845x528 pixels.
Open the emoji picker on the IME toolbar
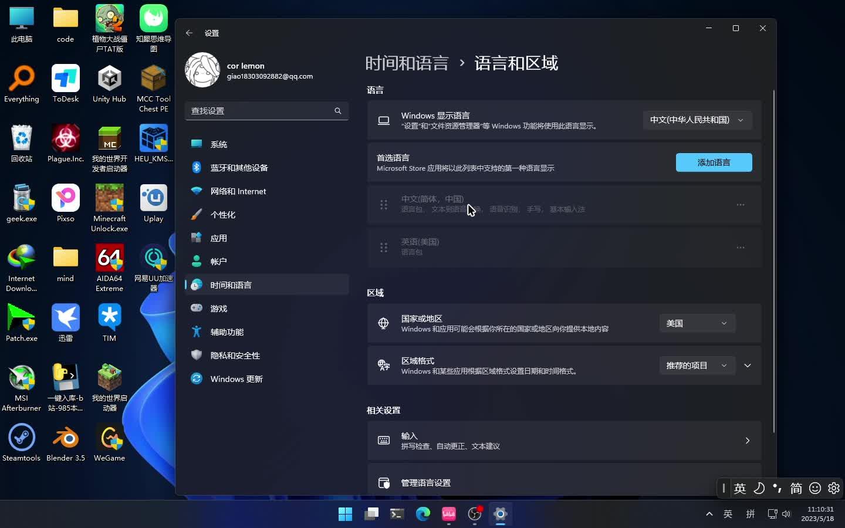[x=814, y=488]
